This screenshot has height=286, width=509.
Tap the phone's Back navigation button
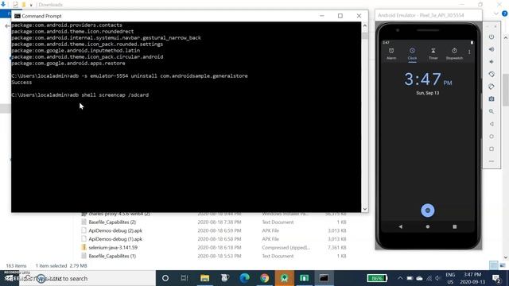click(401, 226)
